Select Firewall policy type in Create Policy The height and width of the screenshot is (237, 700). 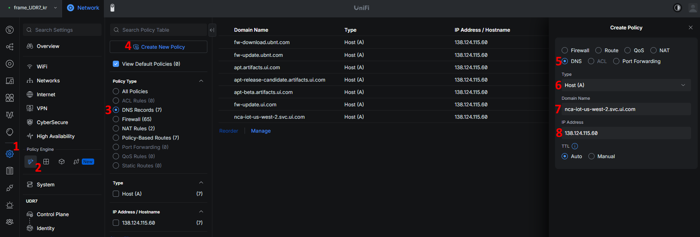pyautogui.click(x=565, y=50)
